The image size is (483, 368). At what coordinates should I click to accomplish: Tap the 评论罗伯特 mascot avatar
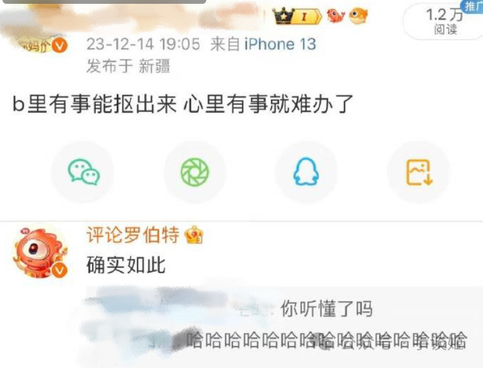click(40, 253)
